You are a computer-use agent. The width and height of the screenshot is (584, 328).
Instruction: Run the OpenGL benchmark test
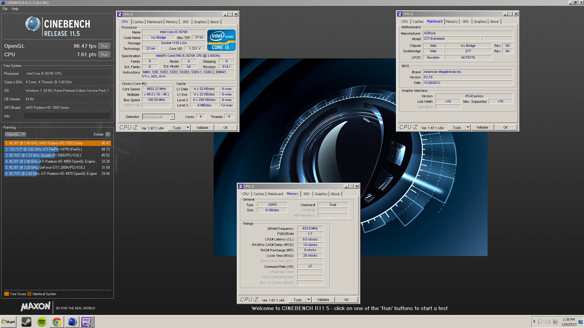(104, 46)
